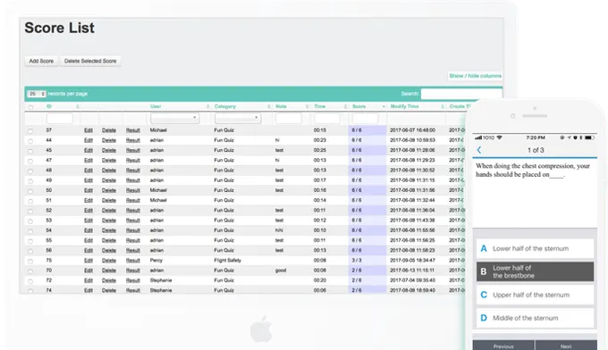
Task: Toggle the select-all header checkbox
Action: (x=30, y=107)
